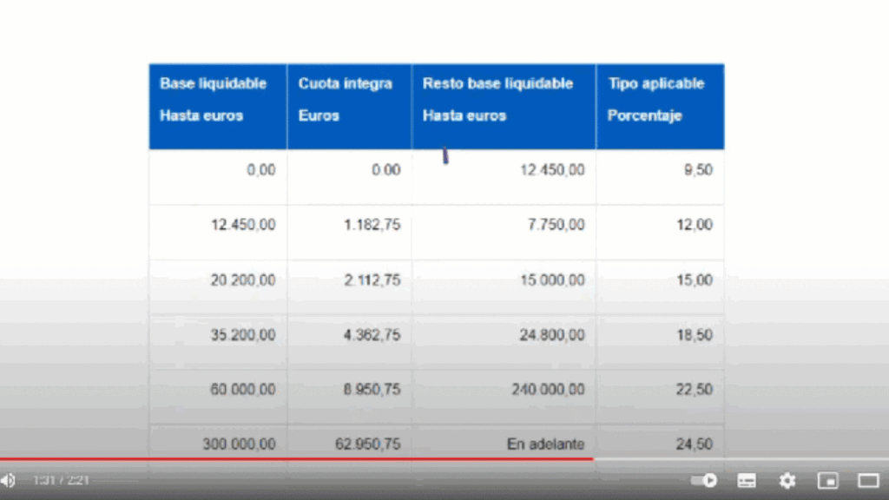This screenshot has width=889, height=500.
Task: Click the Tipo aplicable header cell
Action: click(x=660, y=107)
